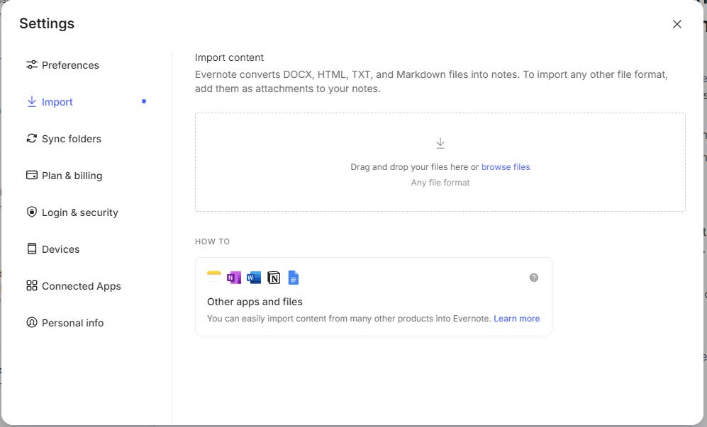Click the 'Import content' heading
The image size is (707, 427).
(229, 57)
